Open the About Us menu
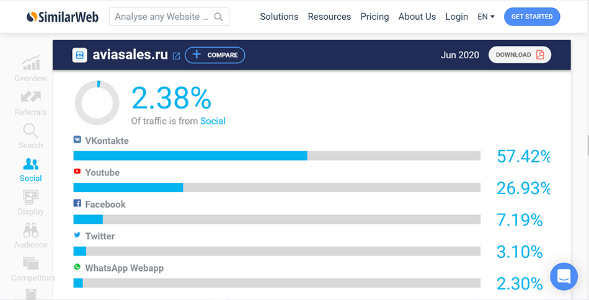The image size is (589, 300). point(417,17)
